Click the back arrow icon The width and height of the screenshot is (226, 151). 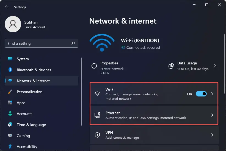tap(7, 7)
